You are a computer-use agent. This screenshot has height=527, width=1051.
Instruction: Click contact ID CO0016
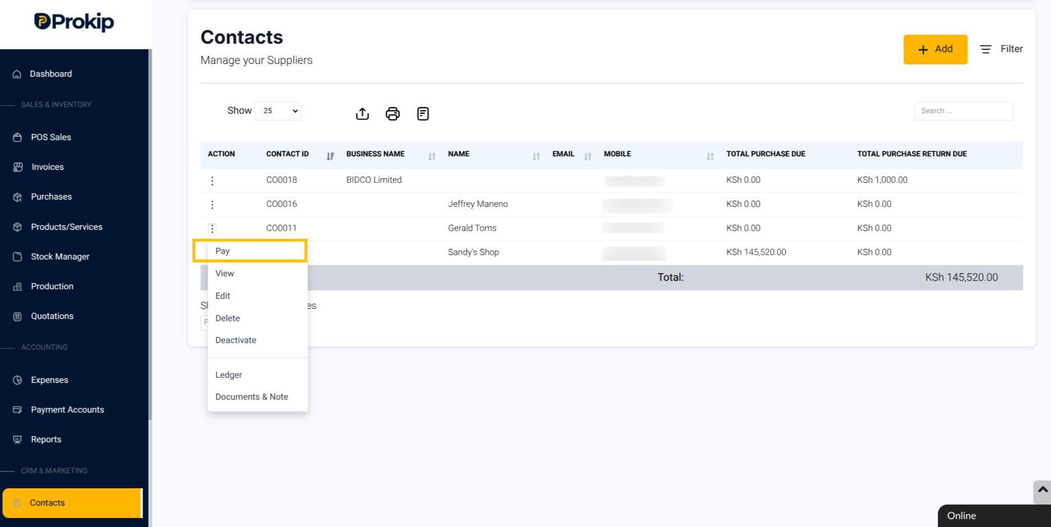tap(282, 204)
